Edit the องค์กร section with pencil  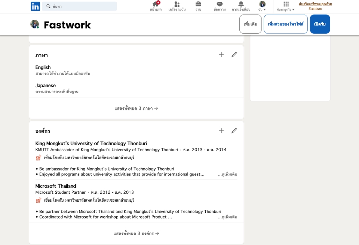pyautogui.click(x=234, y=131)
